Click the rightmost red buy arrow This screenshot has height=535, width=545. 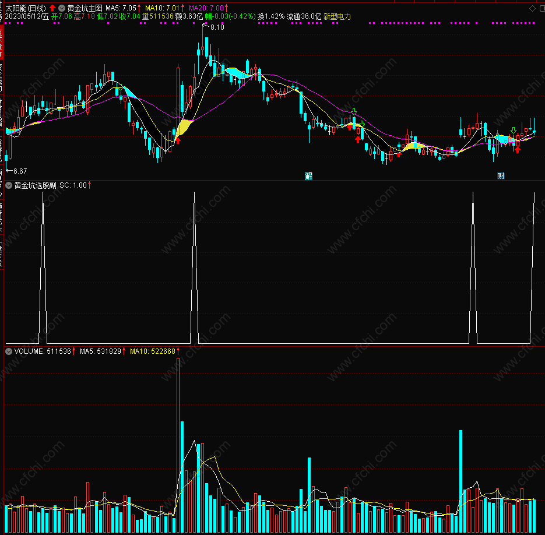(x=518, y=150)
